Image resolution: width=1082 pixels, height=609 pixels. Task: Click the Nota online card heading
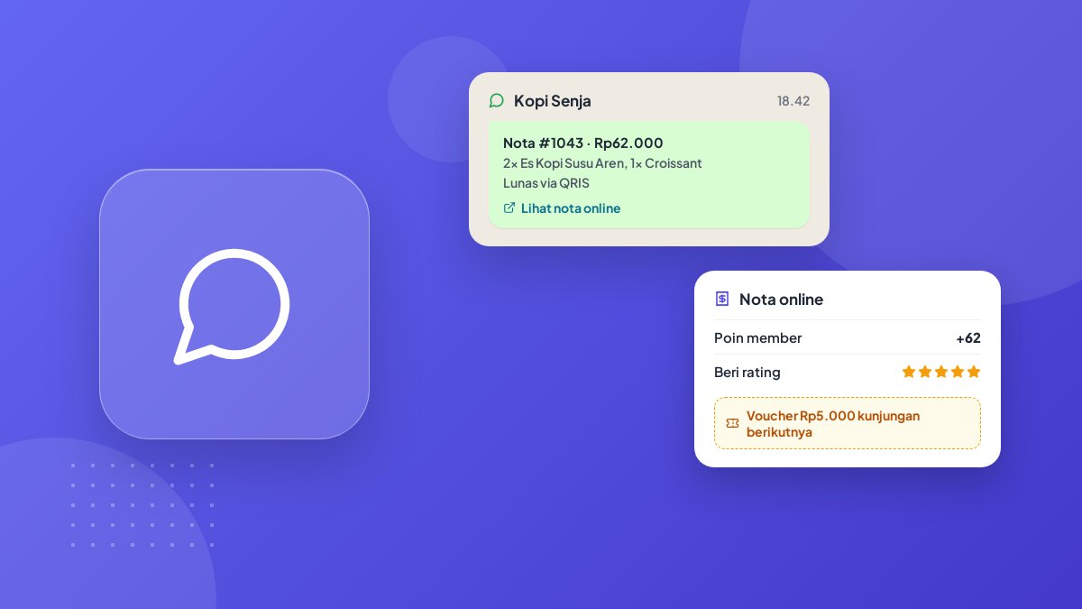tap(781, 300)
